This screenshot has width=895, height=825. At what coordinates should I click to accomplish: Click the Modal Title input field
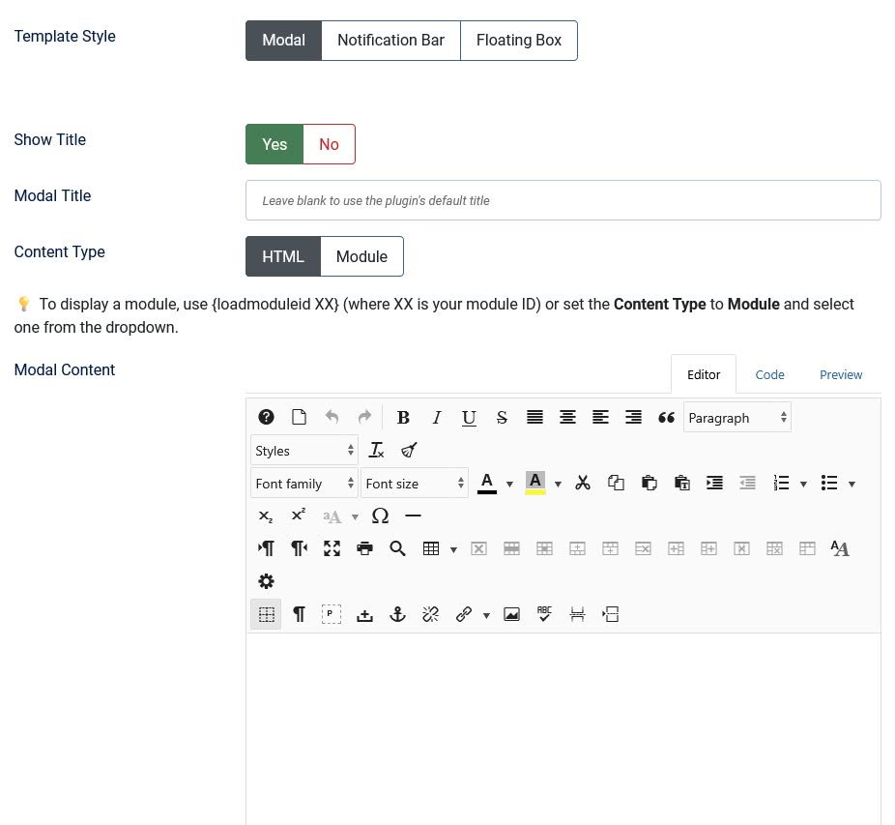point(563,200)
